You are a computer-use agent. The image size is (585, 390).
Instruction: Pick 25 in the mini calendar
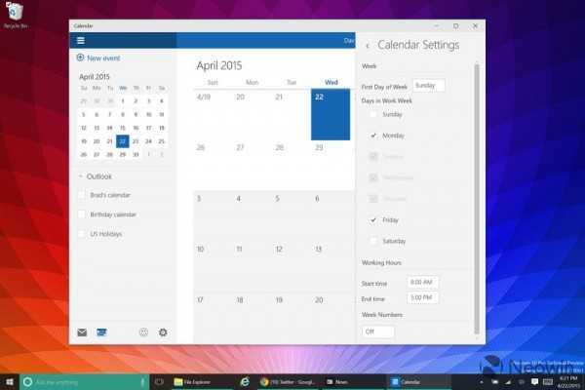(162, 141)
